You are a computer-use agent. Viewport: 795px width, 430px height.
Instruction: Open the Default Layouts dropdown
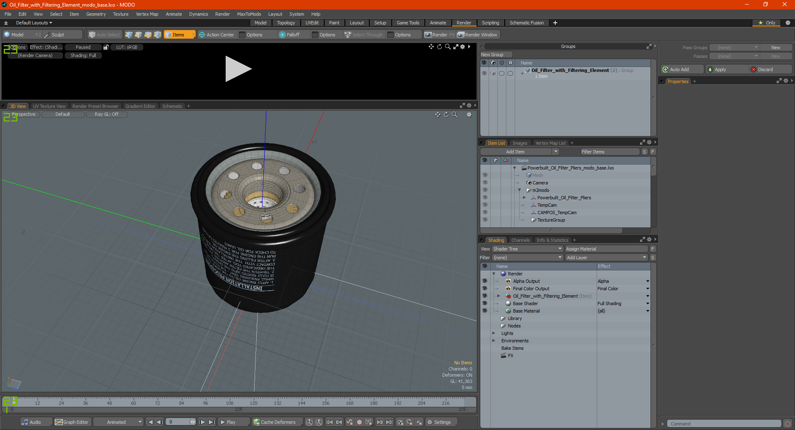[34, 23]
